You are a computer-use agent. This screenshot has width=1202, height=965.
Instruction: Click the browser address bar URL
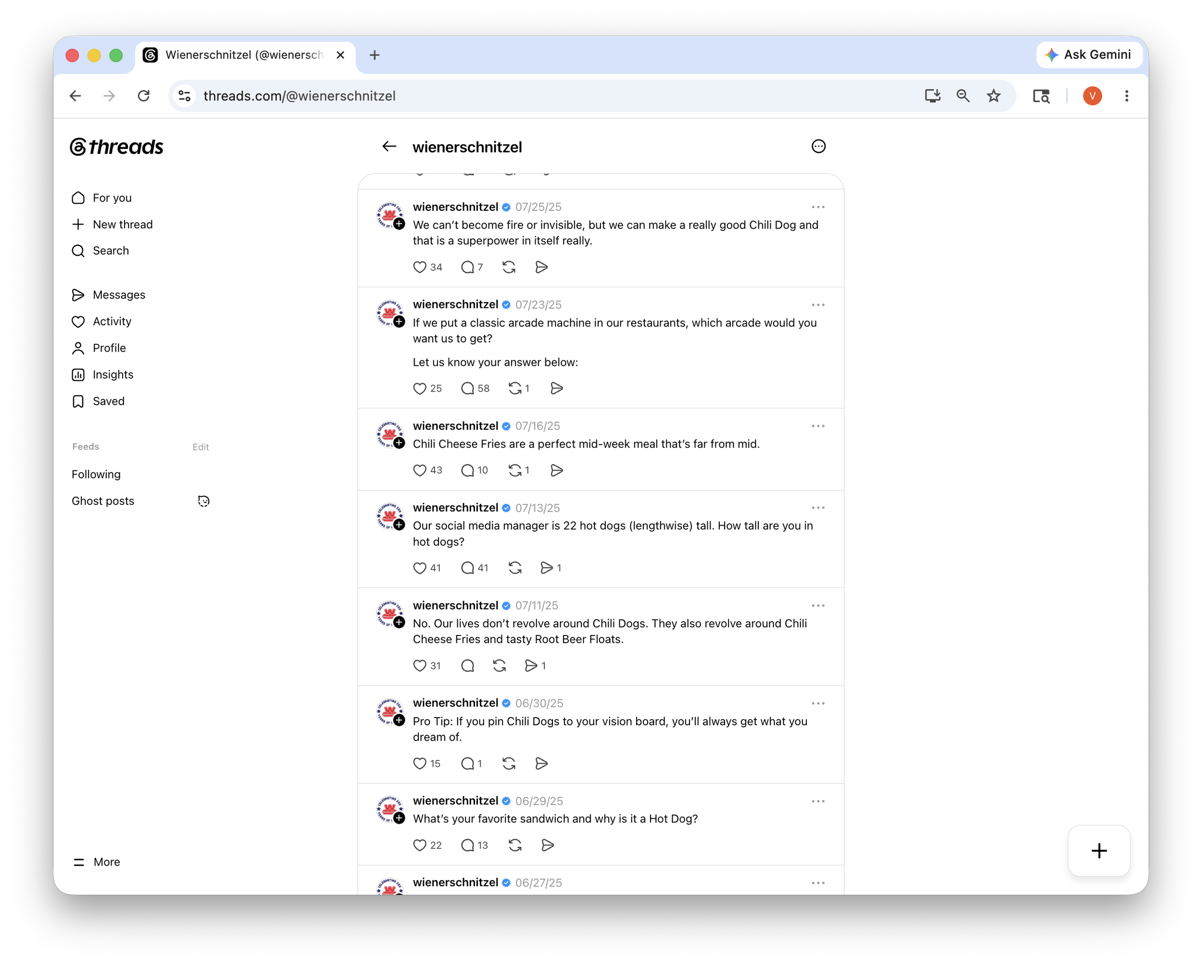[x=300, y=97]
